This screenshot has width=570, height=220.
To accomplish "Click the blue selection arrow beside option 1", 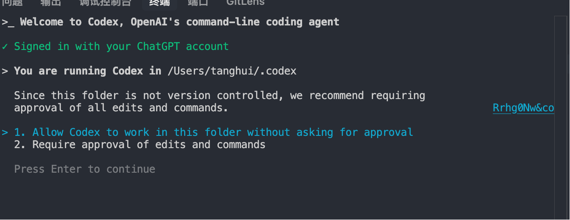I will (5, 132).
